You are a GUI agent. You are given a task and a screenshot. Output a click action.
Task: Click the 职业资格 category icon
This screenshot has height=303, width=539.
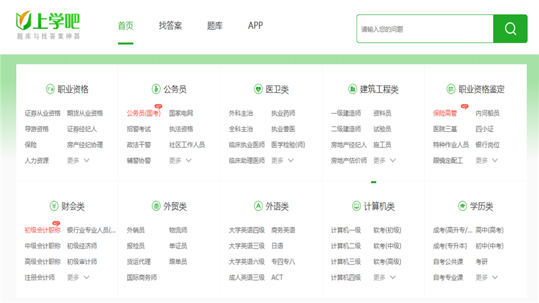[x=50, y=90]
